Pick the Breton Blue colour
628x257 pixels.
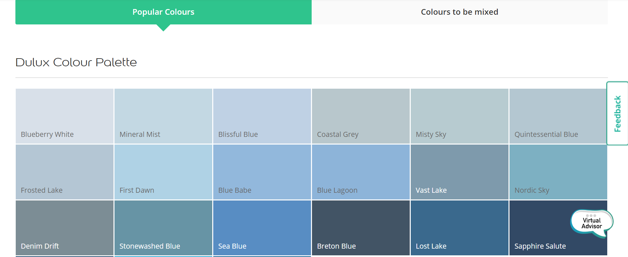(x=361, y=228)
